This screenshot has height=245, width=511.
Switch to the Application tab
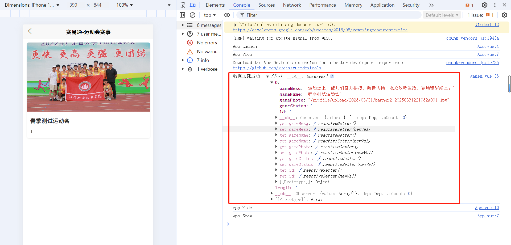coord(382,5)
